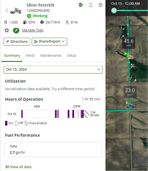Click the Directions button
Image resolution: width=148 pixels, height=171 pixels.
coord(17,42)
